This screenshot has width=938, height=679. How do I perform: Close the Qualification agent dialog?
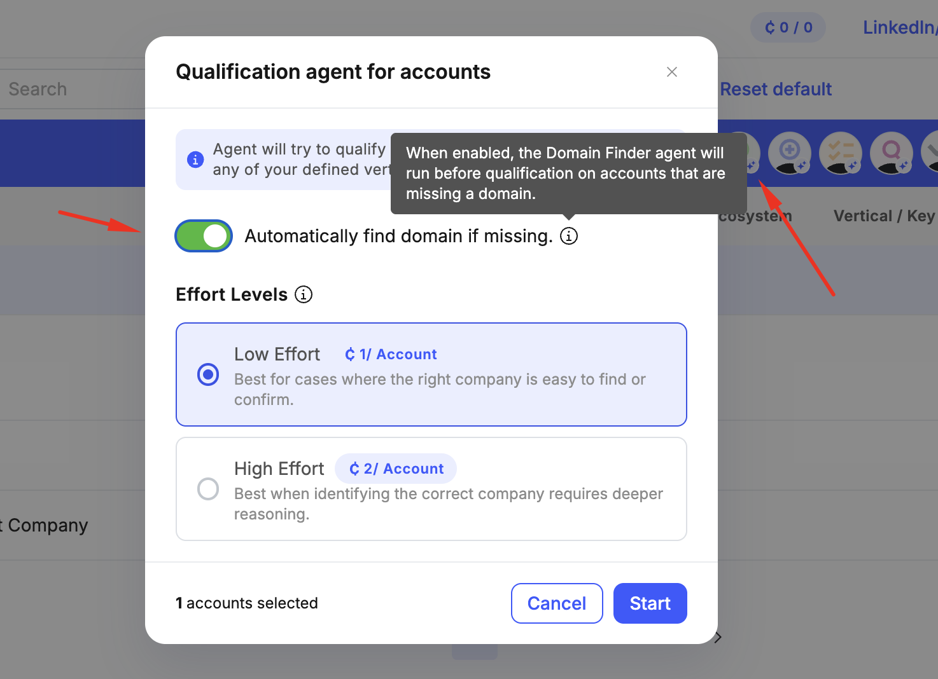672,72
